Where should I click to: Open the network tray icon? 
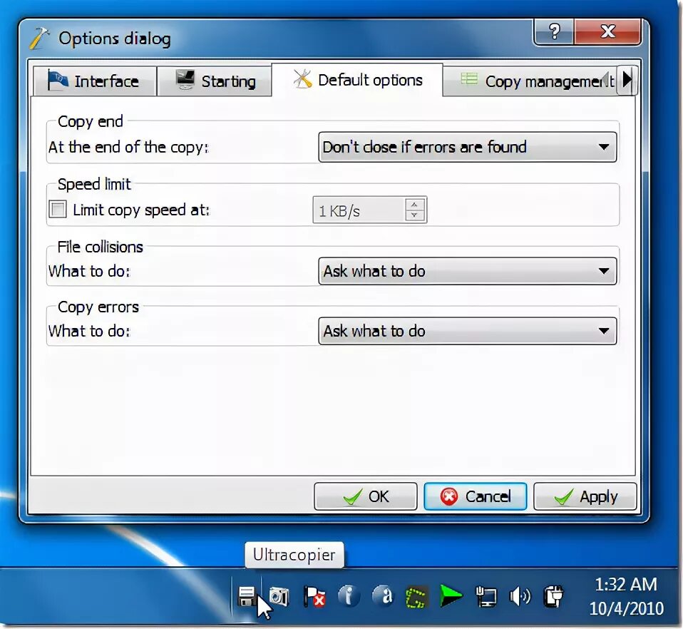tap(486, 596)
